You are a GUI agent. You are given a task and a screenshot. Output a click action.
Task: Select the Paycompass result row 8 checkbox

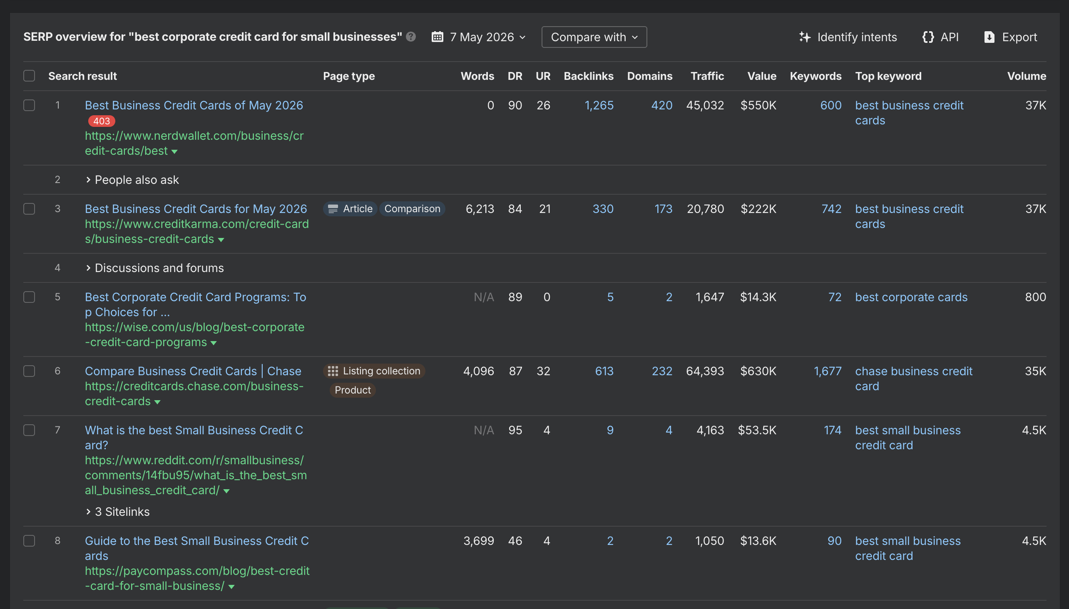click(x=29, y=541)
